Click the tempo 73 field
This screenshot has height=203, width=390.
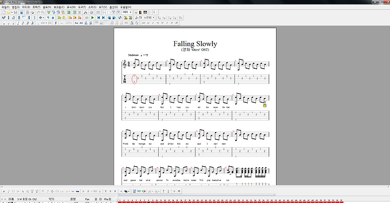tap(139, 18)
